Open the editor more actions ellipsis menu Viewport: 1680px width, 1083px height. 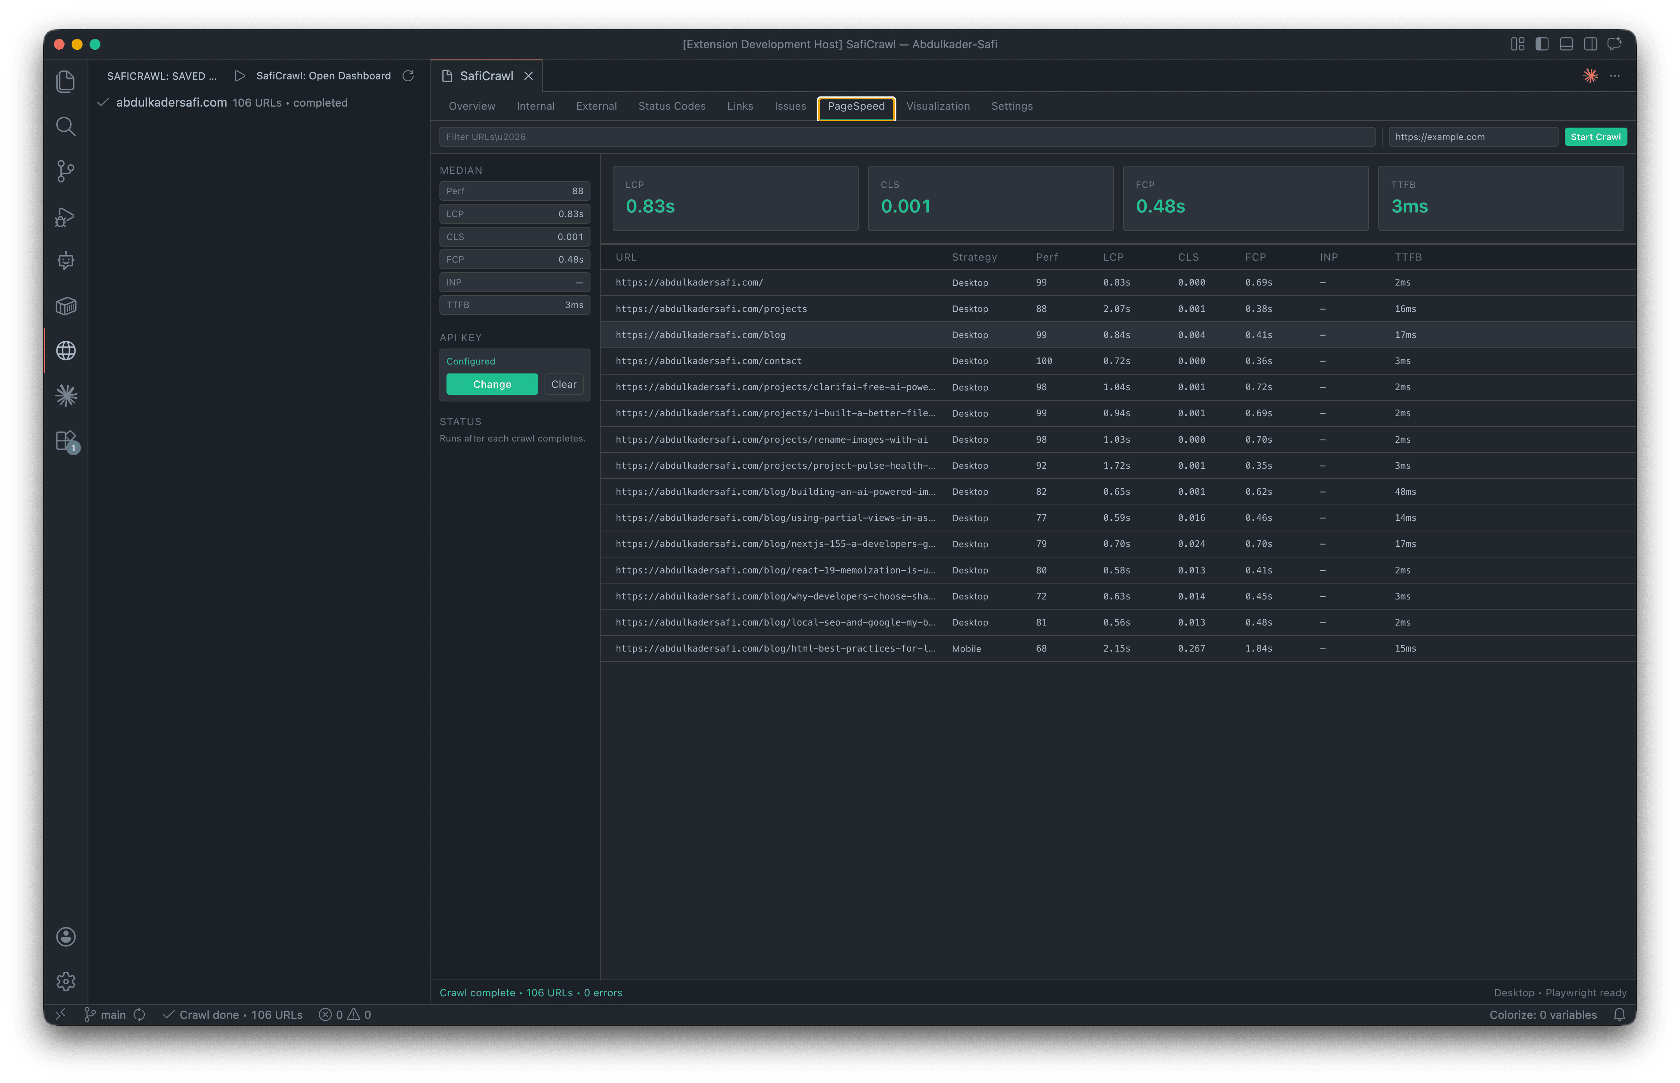[1615, 75]
